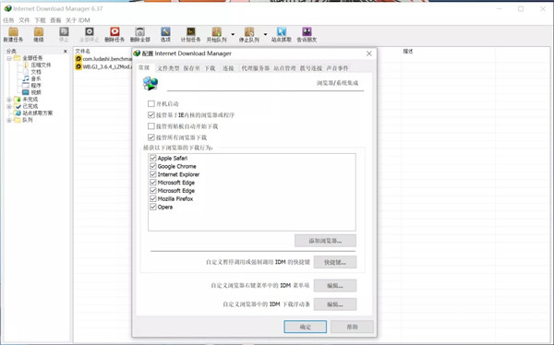Toggle 接管所有浏览器下载 checkbox
554x345 pixels.
tap(151, 137)
